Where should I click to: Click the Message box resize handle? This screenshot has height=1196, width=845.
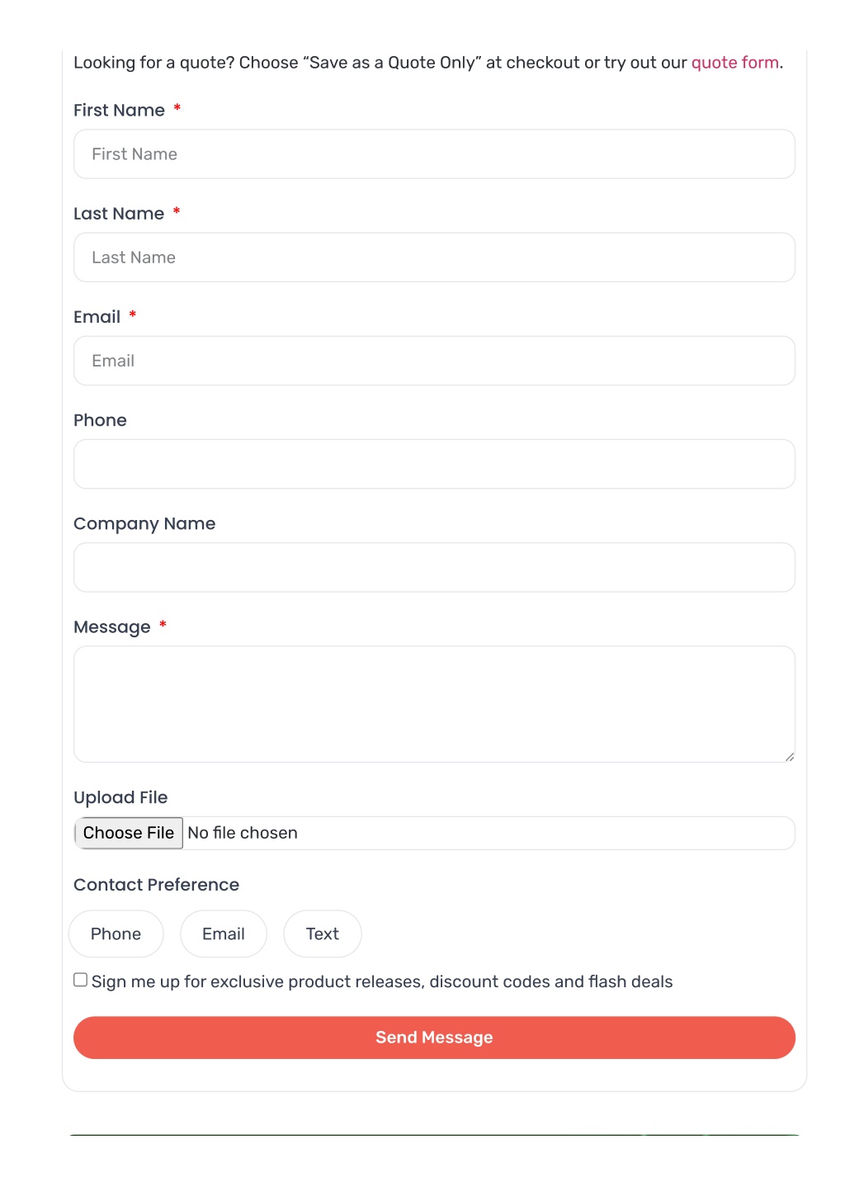click(789, 756)
